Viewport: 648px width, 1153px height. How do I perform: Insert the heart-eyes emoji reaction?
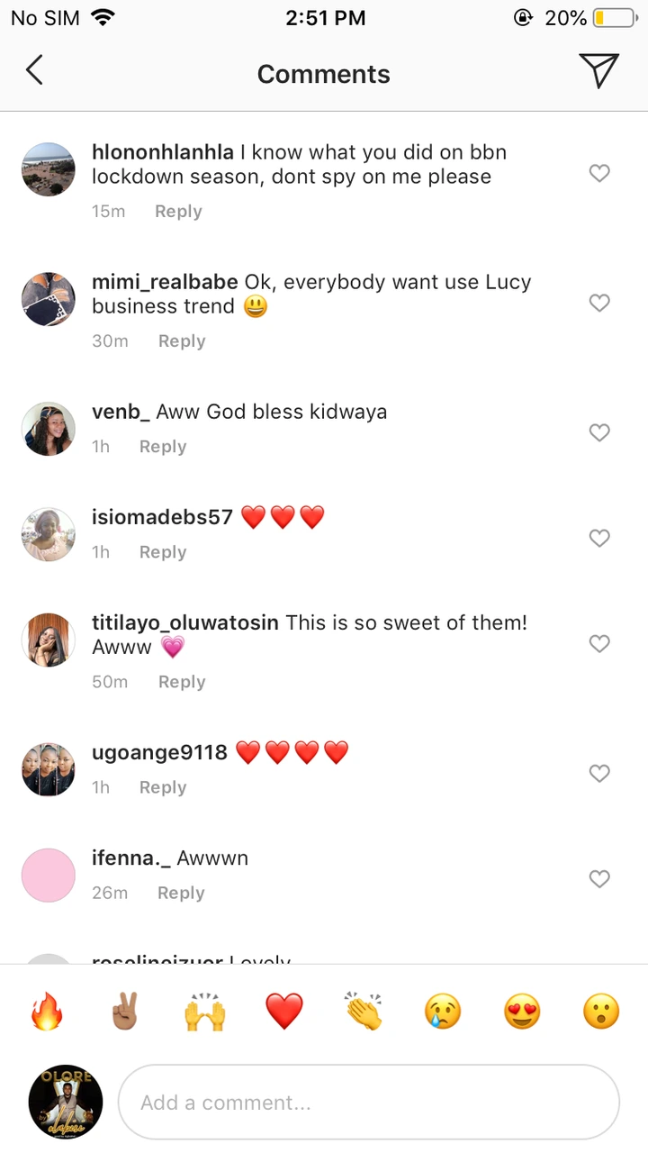pos(522,1012)
